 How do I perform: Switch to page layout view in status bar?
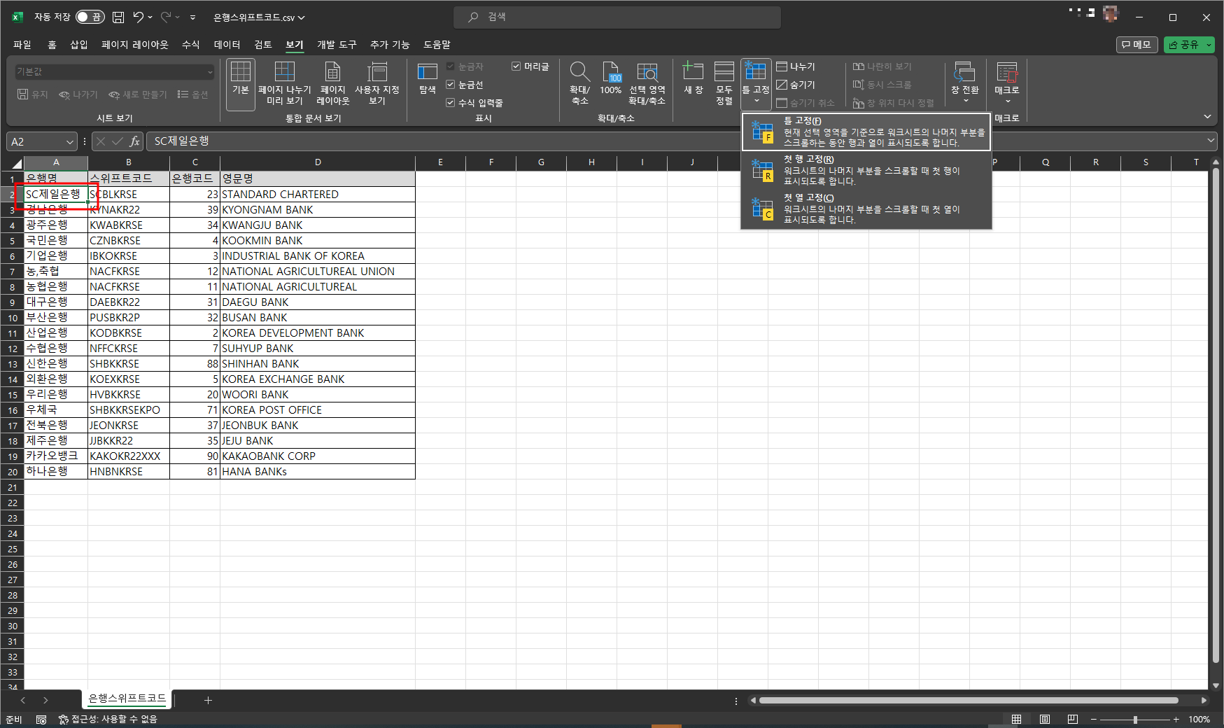pos(1044,720)
